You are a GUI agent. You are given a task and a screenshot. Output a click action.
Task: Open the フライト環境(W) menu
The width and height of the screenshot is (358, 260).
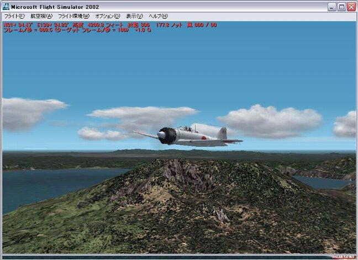pyautogui.click(x=73, y=16)
